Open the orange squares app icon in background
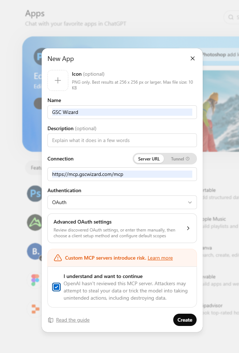This screenshot has width=239, height=353. click(35, 309)
